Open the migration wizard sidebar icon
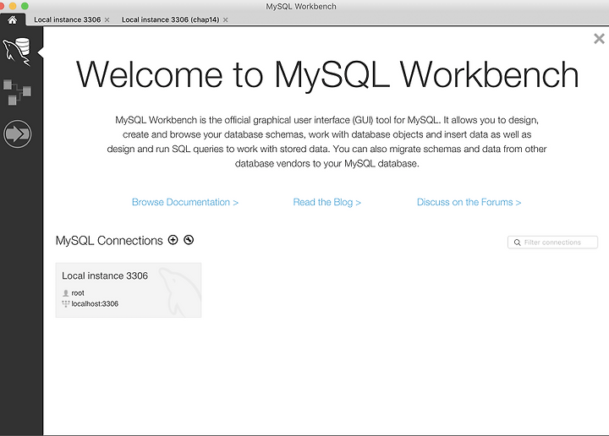 click(x=17, y=134)
